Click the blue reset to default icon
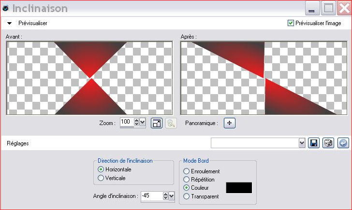This screenshot has height=210, width=352. (x=343, y=143)
